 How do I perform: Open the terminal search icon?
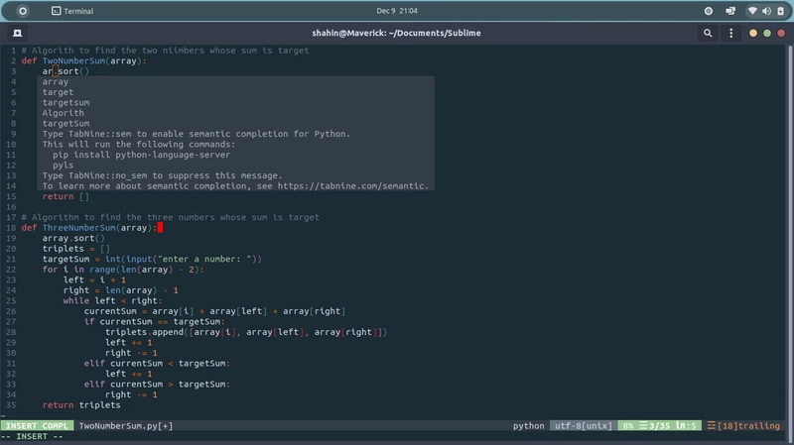pyautogui.click(x=708, y=33)
